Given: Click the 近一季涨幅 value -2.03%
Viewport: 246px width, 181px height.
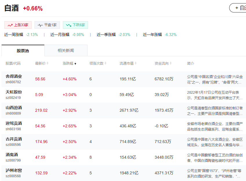Looking at the screenshot, I should click(x=124, y=35).
